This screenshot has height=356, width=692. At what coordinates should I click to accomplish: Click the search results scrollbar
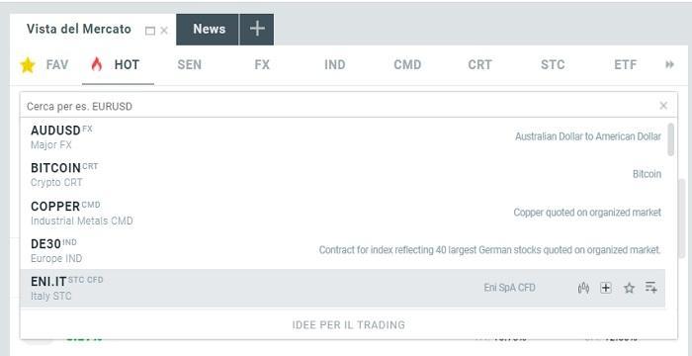(x=671, y=139)
